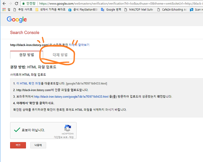Click the Google logo
This screenshot has height=162, width=203.
coord(17,19)
